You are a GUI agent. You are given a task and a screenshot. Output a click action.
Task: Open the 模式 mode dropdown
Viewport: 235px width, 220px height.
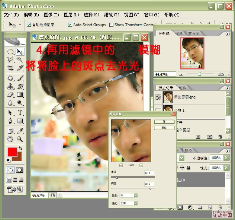coord(136,203)
